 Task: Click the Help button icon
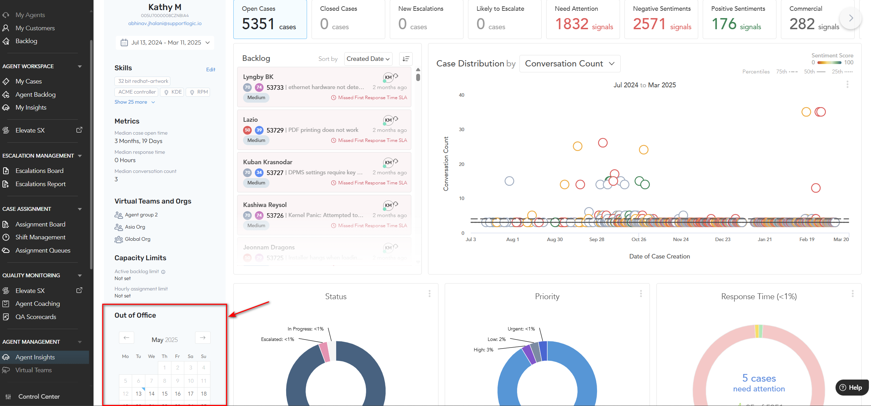tap(843, 388)
